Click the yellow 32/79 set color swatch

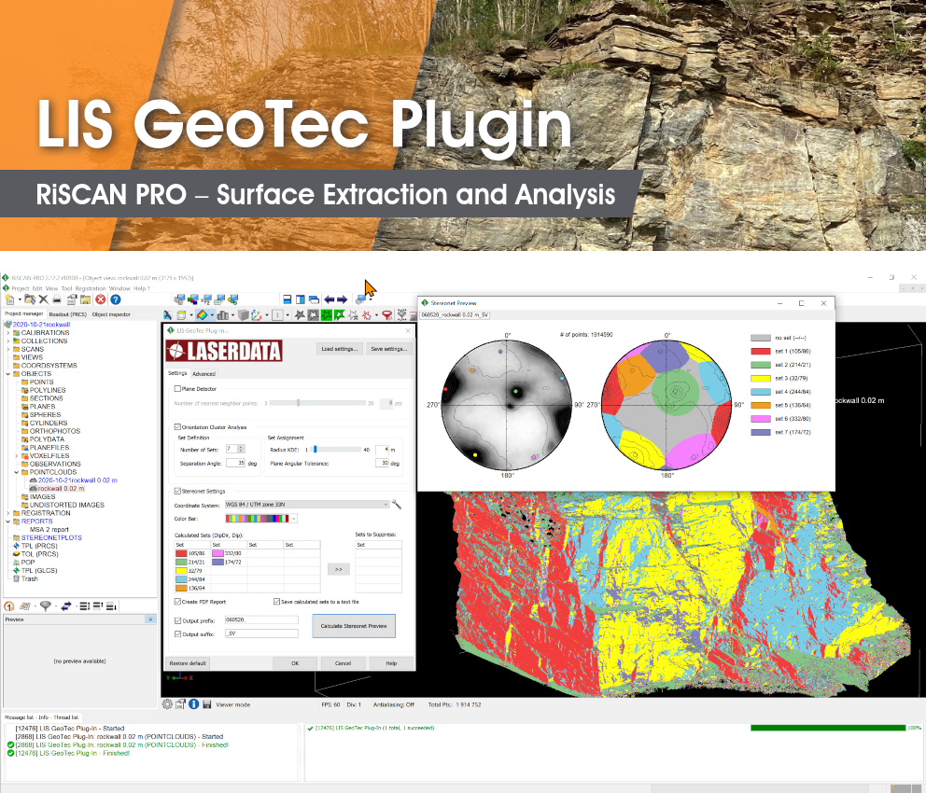tap(181, 571)
